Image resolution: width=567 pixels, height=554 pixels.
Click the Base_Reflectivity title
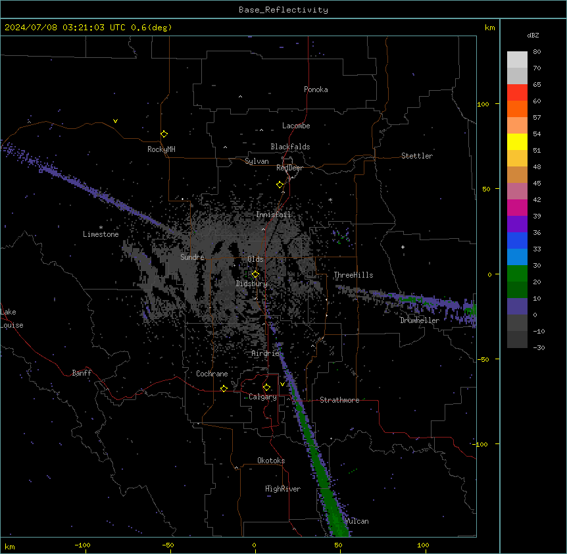click(283, 10)
